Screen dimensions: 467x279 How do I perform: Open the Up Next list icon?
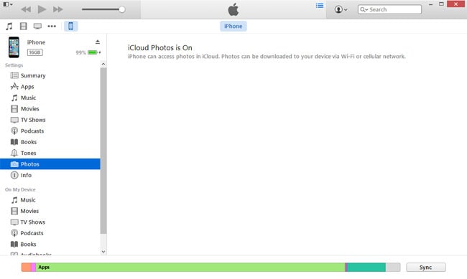pyautogui.click(x=320, y=6)
